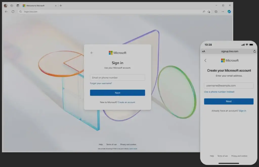Minimize the desktop browser window
259x167 pixels.
pos(217,5)
